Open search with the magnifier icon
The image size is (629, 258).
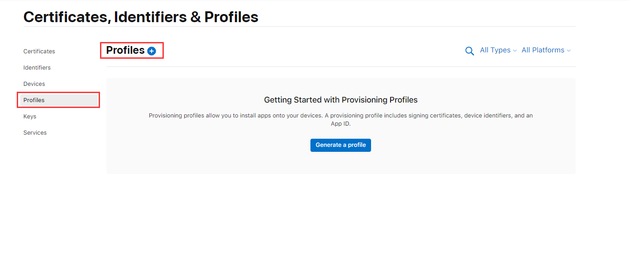(x=470, y=51)
